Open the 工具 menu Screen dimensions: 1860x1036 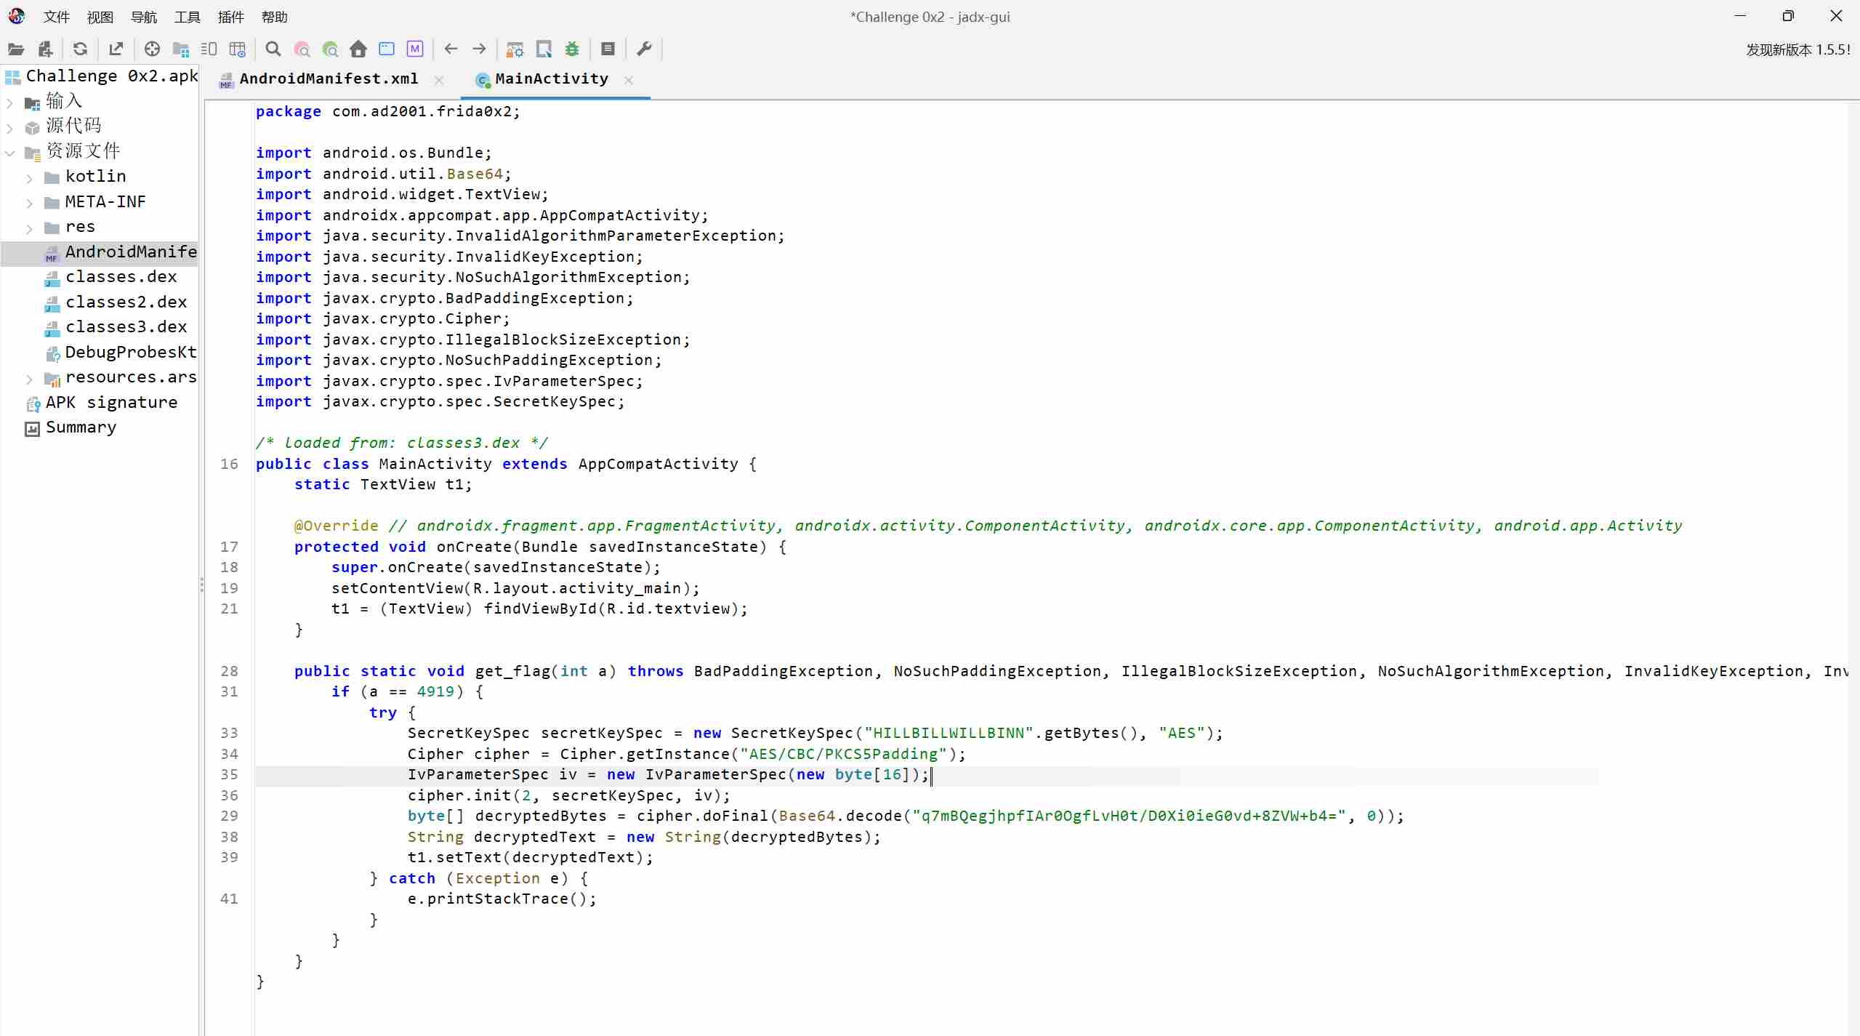pos(188,17)
